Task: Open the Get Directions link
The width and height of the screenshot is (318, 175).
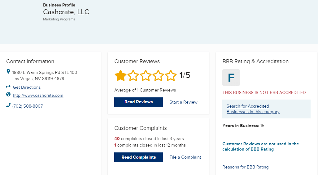Action: click(27, 87)
